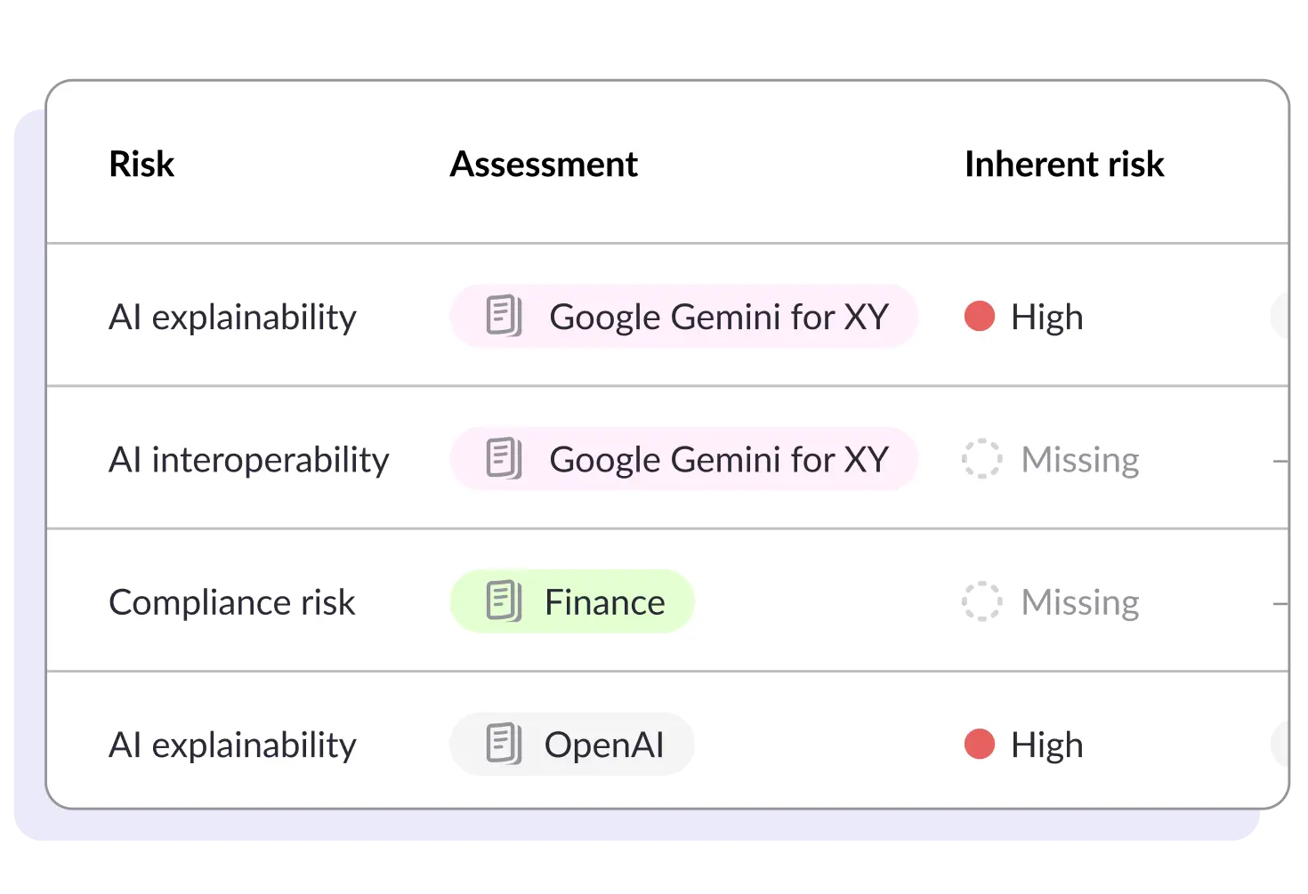Click document icon in the OpenAI tag
Viewport: 1308px width, 894px height.
(504, 745)
